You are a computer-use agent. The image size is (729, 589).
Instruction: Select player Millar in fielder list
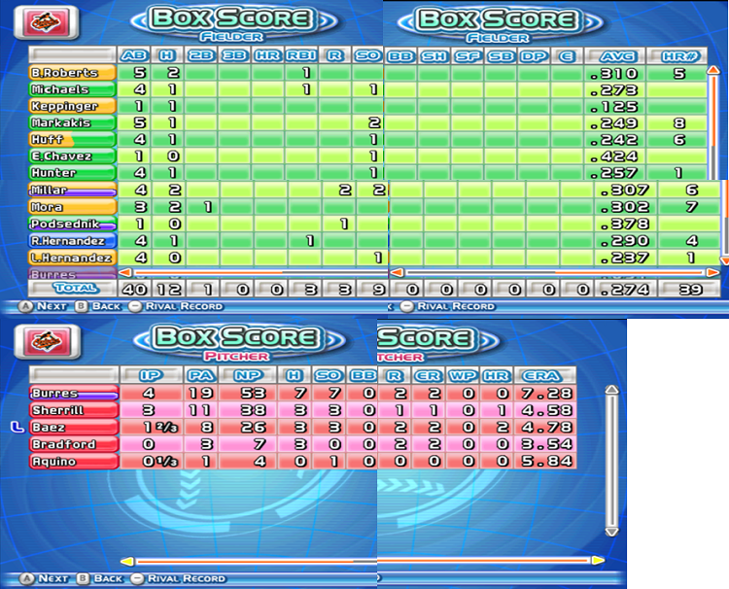73,191
